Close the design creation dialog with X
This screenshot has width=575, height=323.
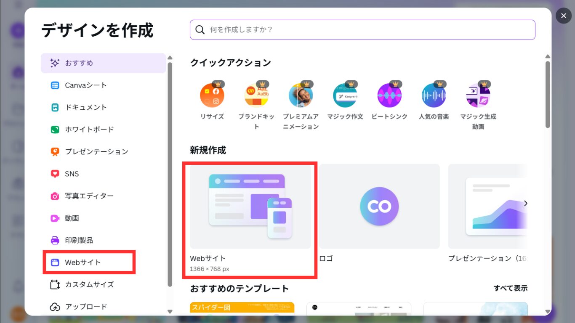coord(564,16)
